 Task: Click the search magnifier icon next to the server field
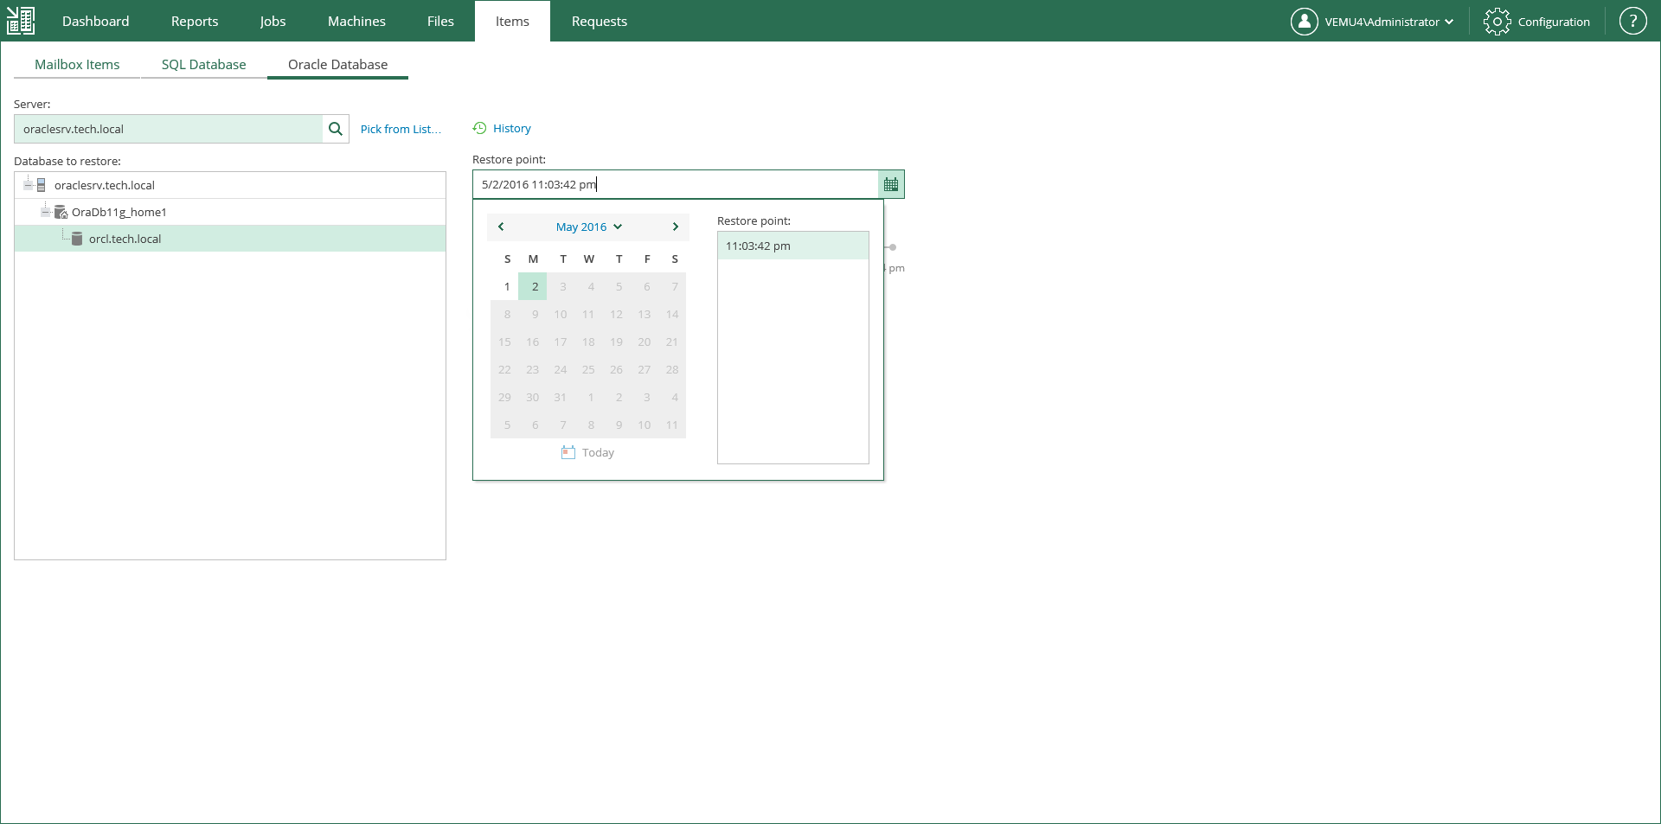[x=336, y=129]
